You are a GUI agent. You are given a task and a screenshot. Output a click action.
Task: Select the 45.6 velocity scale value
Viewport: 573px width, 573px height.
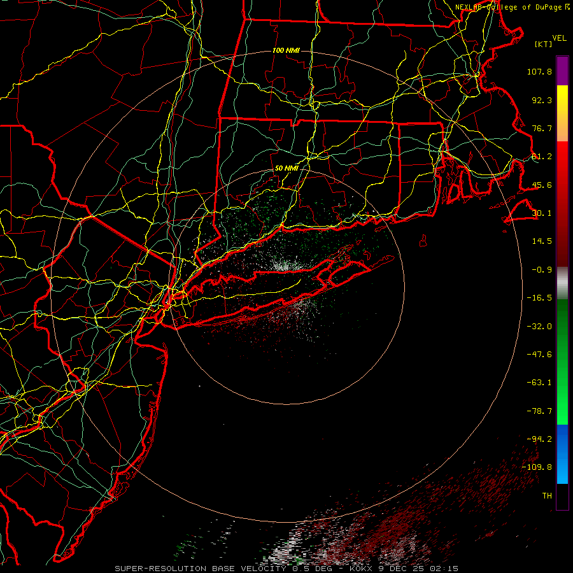(542, 185)
